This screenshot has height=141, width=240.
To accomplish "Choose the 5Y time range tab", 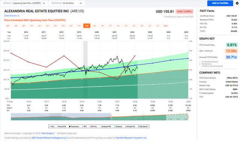I will tap(126, 26).
